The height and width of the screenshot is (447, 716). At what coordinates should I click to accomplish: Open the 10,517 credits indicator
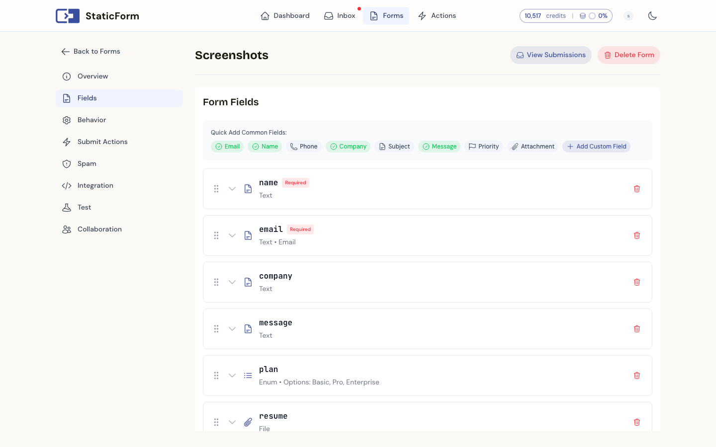click(x=545, y=16)
